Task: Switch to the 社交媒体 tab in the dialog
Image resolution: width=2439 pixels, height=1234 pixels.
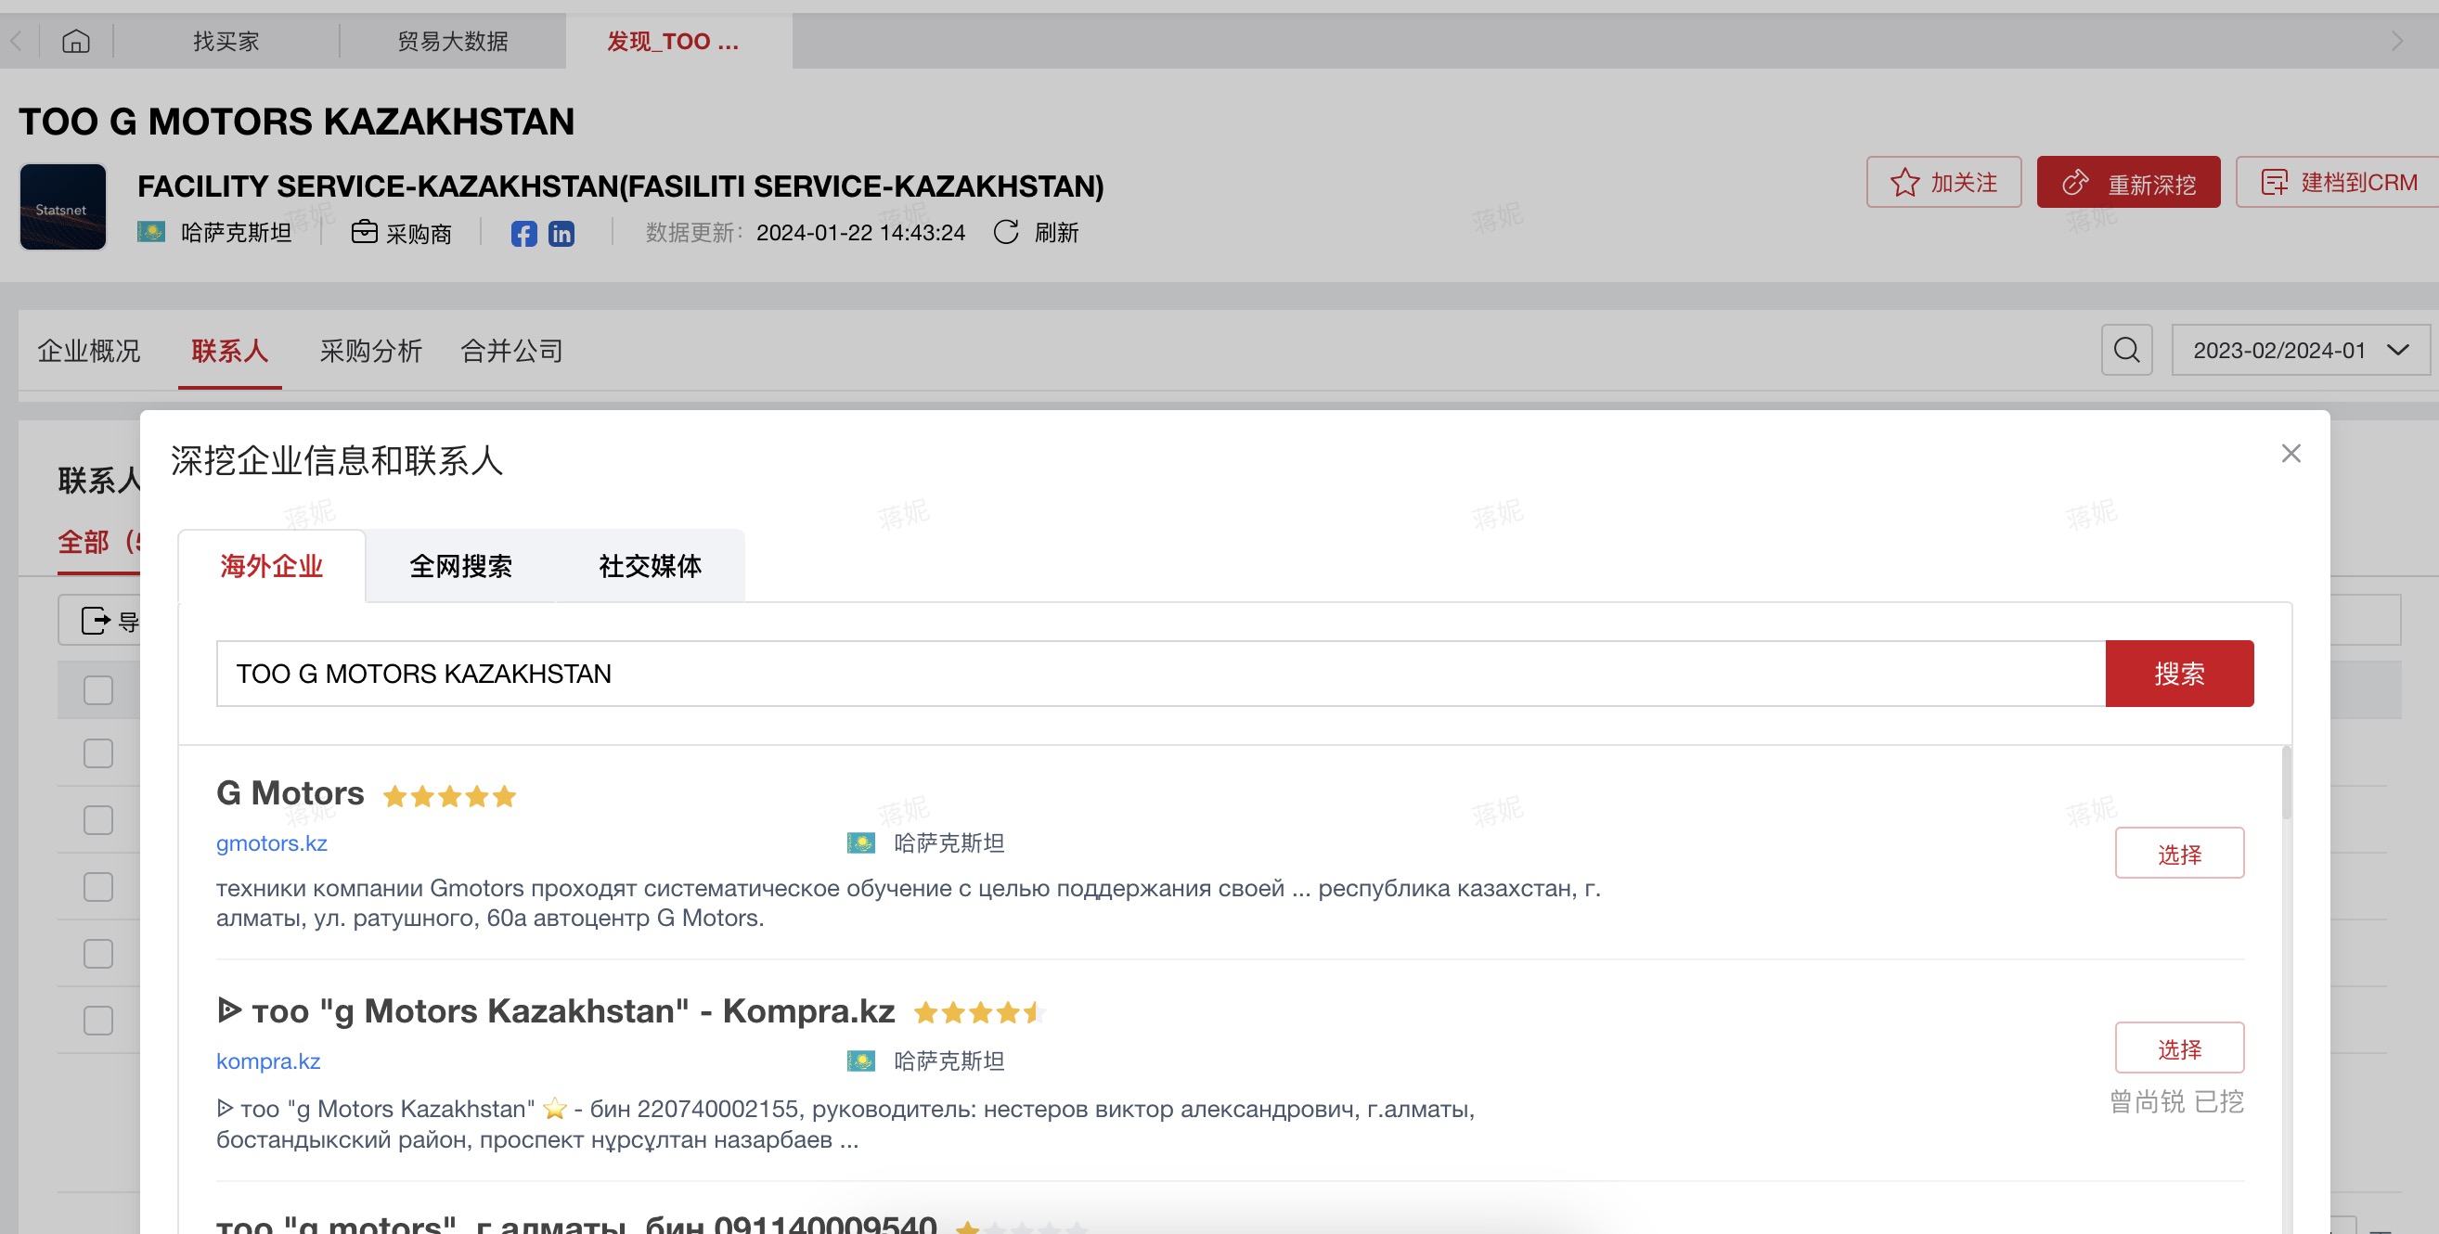Action: pyautogui.click(x=650, y=567)
